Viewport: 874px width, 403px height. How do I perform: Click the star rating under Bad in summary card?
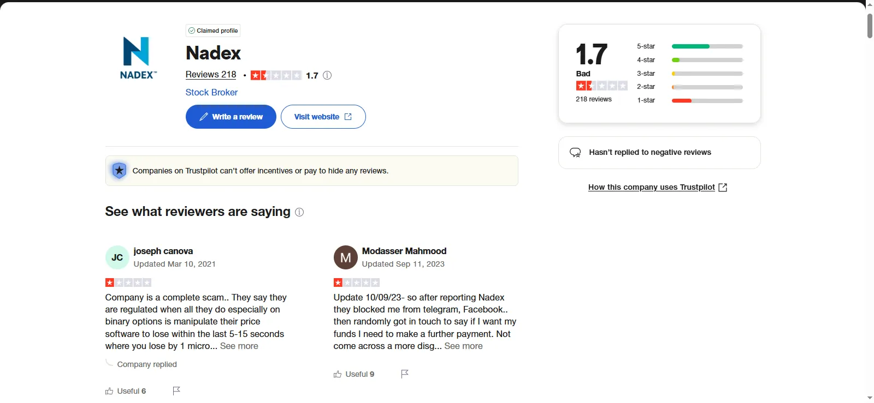(601, 86)
